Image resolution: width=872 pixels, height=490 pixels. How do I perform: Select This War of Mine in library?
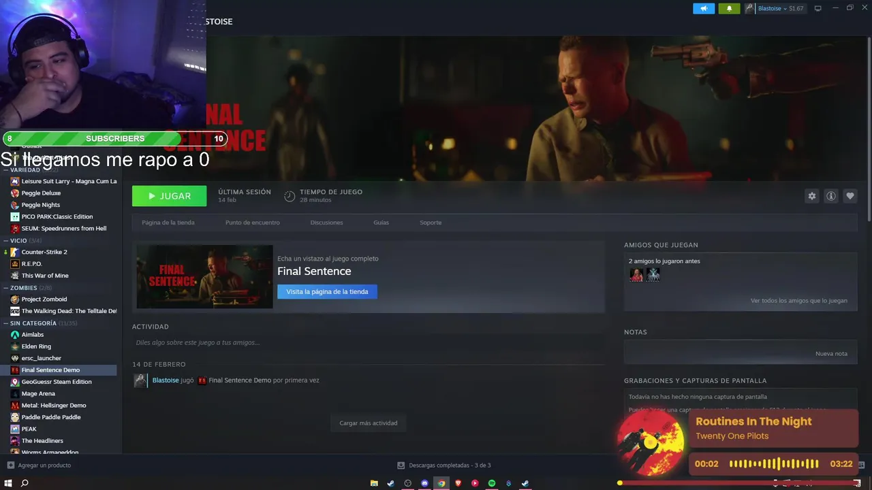click(x=45, y=276)
